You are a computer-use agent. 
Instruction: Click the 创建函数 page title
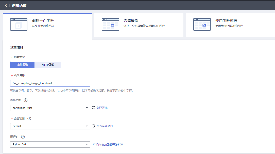19,6
